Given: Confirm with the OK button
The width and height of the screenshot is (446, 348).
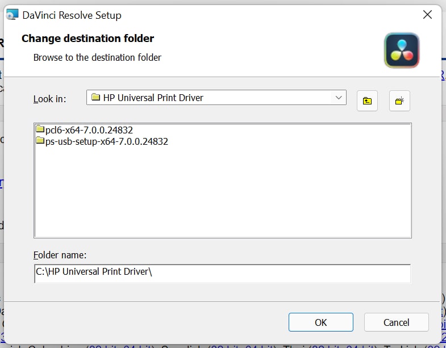Looking at the screenshot, I should [x=321, y=322].
